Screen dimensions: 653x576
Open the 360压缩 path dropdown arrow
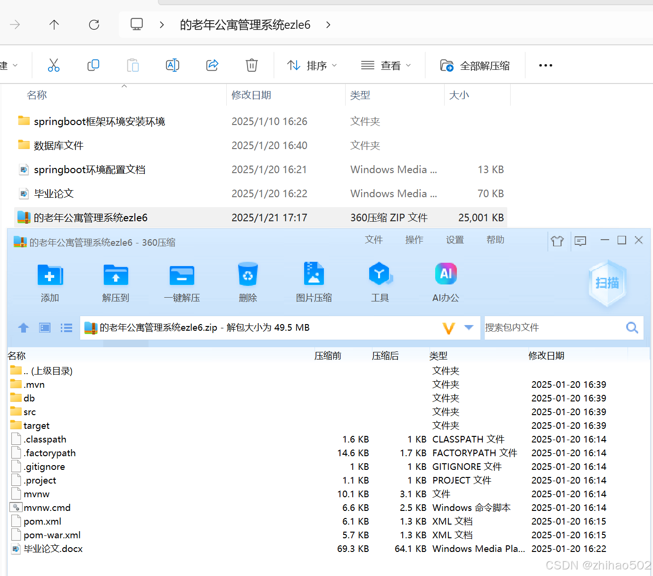469,327
